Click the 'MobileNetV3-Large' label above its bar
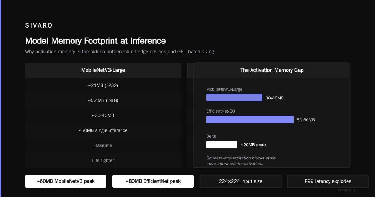The width and height of the screenshot is (375, 197). (224, 89)
